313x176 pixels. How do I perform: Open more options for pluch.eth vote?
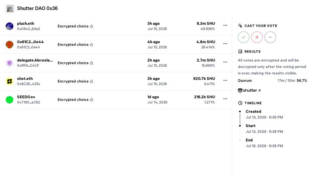coord(225,25)
